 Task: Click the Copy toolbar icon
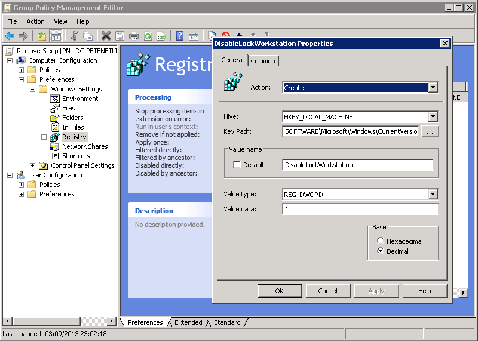(x=88, y=36)
